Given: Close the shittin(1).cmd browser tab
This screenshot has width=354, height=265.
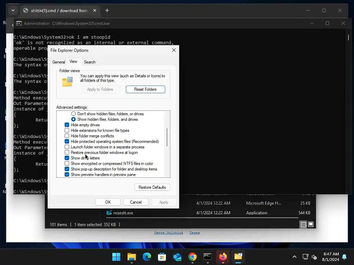Looking at the screenshot, I should click(x=95, y=10).
